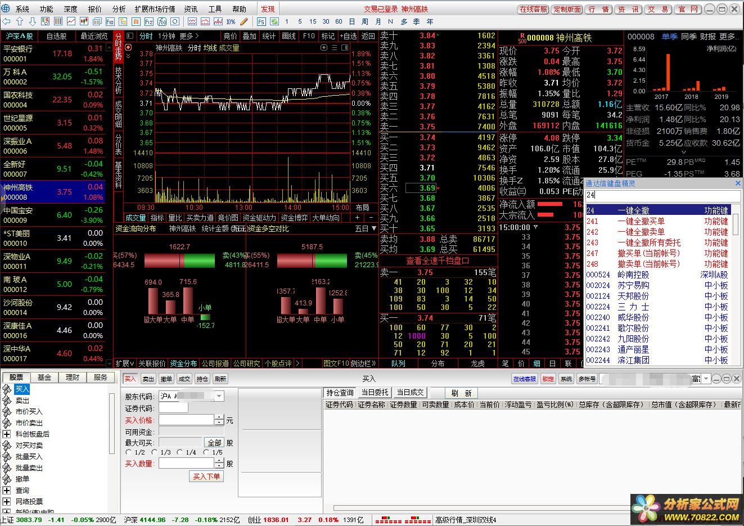
Task: Close the 通达信键盘精灵 popup
Action: tap(738, 183)
